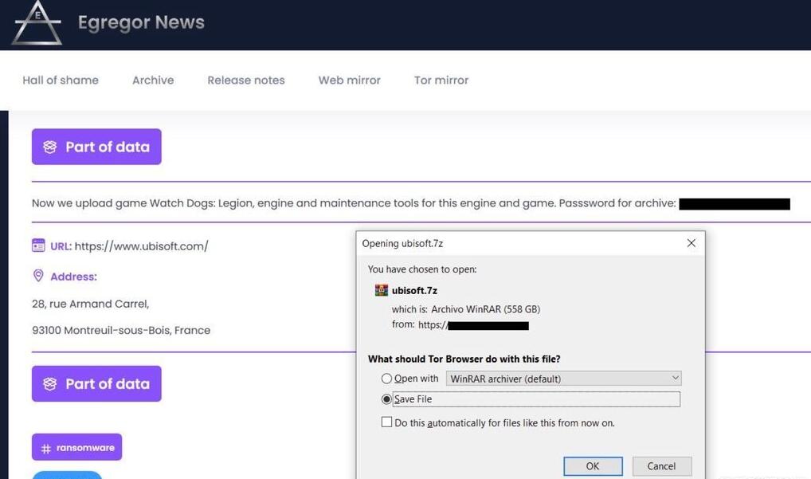The width and height of the screenshot is (811, 479).
Task: Open the Hall of shame page
Action: tap(61, 80)
